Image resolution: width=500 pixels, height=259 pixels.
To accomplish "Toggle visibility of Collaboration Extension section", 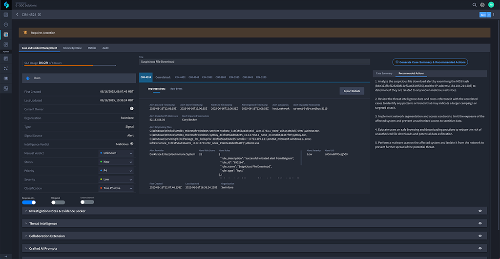I will tap(480, 236).
